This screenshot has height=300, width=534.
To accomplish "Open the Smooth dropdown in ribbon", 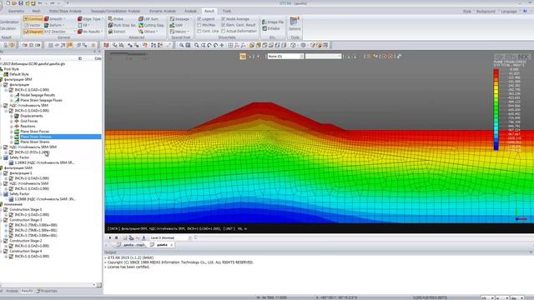I will (55, 18).
